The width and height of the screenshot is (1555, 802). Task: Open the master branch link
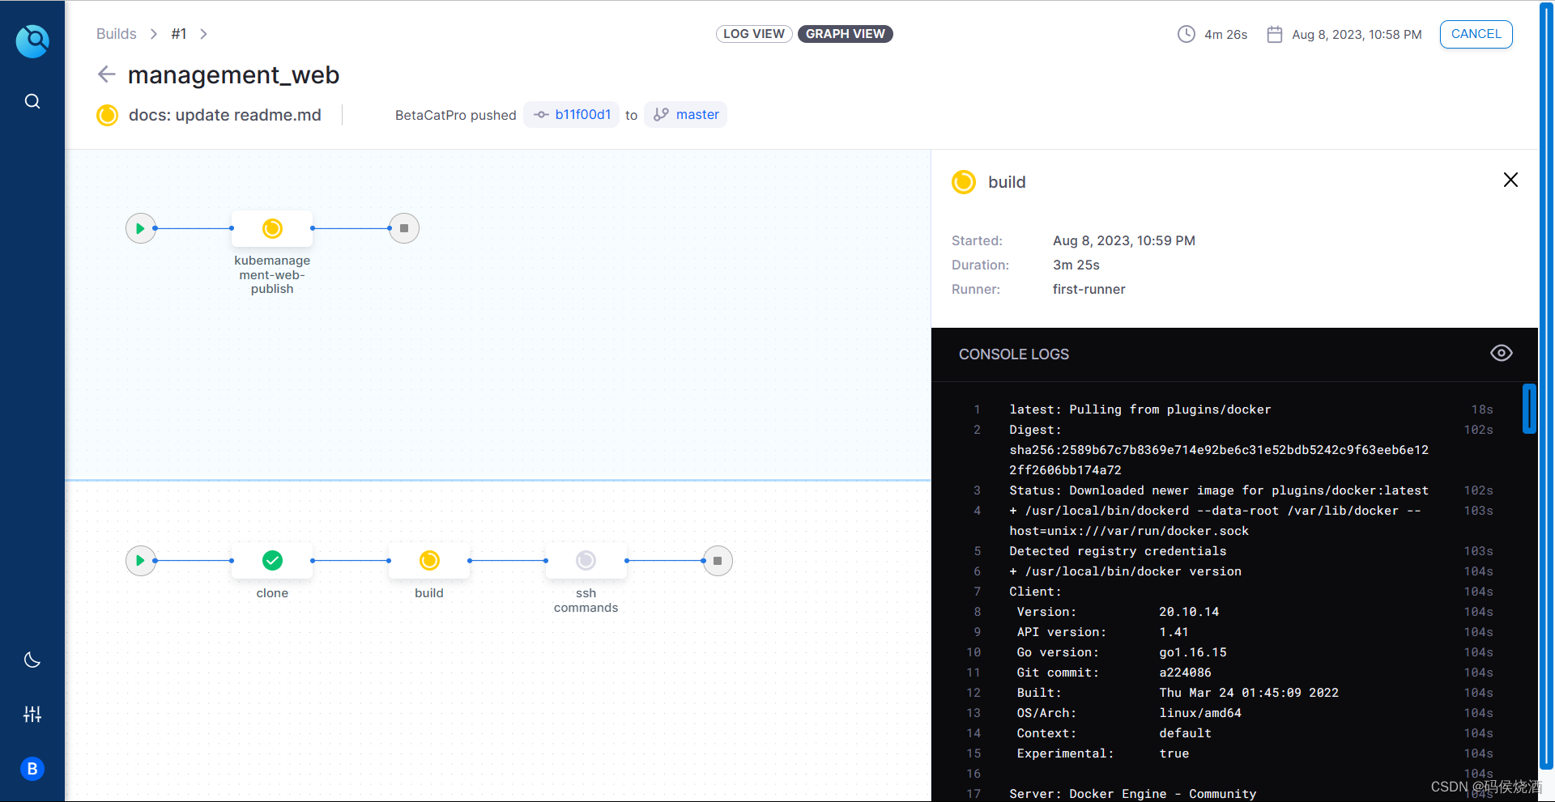pos(686,115)
